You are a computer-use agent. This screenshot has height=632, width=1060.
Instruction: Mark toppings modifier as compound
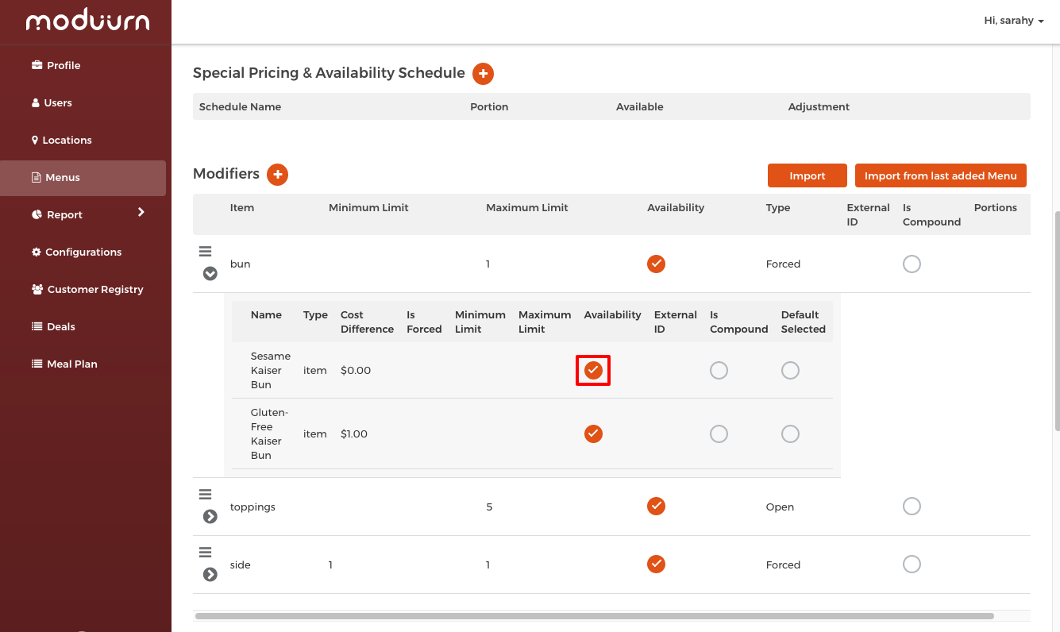912,506
